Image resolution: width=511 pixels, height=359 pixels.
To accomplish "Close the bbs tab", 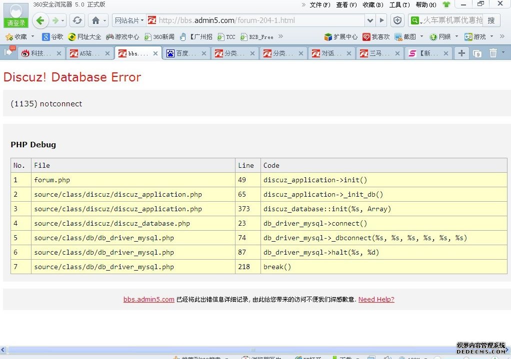I will pos(155,53).
